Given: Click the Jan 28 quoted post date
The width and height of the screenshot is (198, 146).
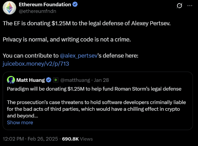Looking at the screenshot, I should pyautogui.click(x=102, y=80).
